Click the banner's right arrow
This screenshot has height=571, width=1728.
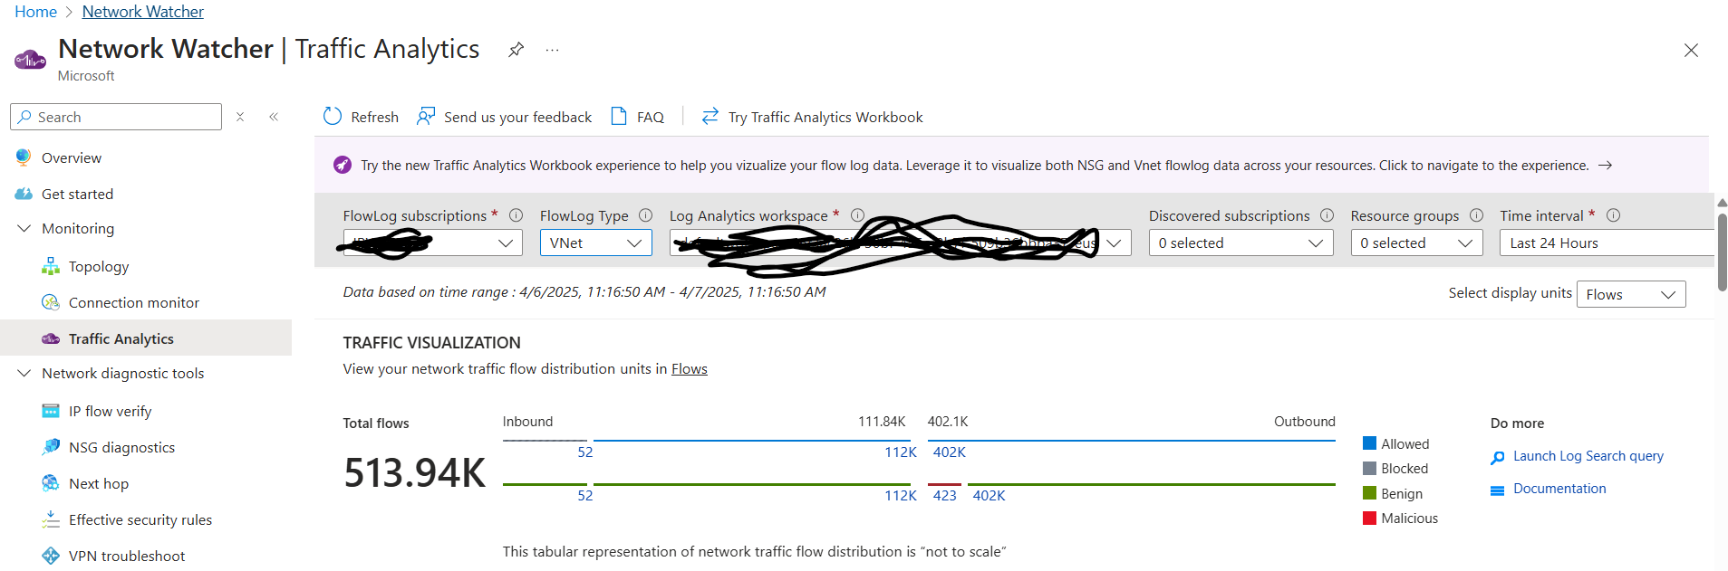click(1606, 165)
